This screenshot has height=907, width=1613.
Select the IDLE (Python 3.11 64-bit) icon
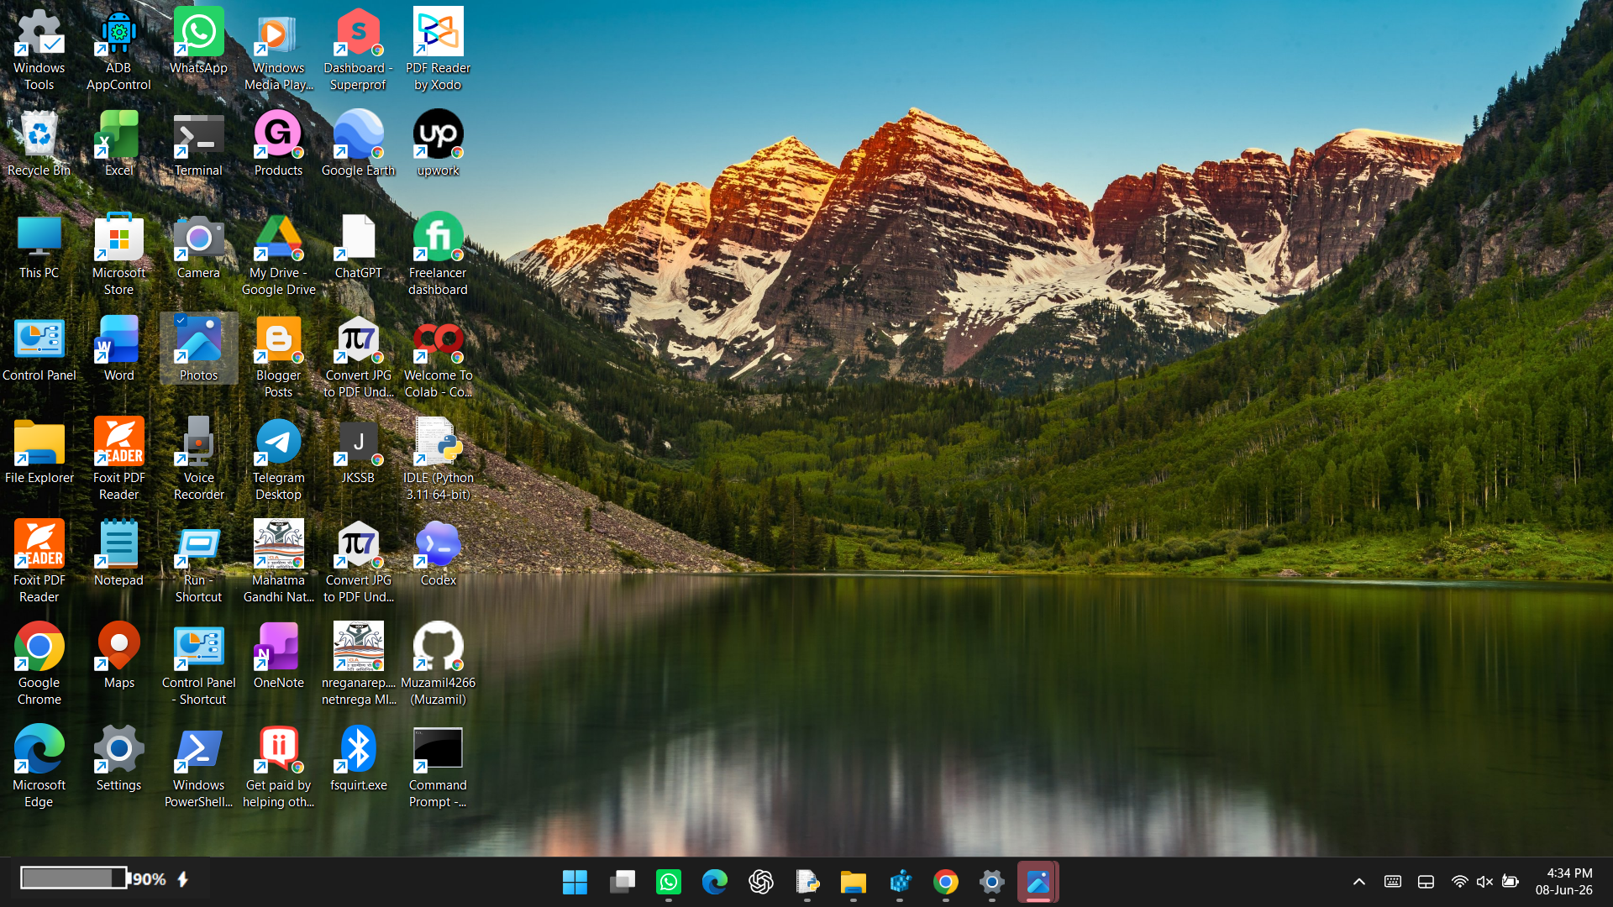[x=438, y=460]
